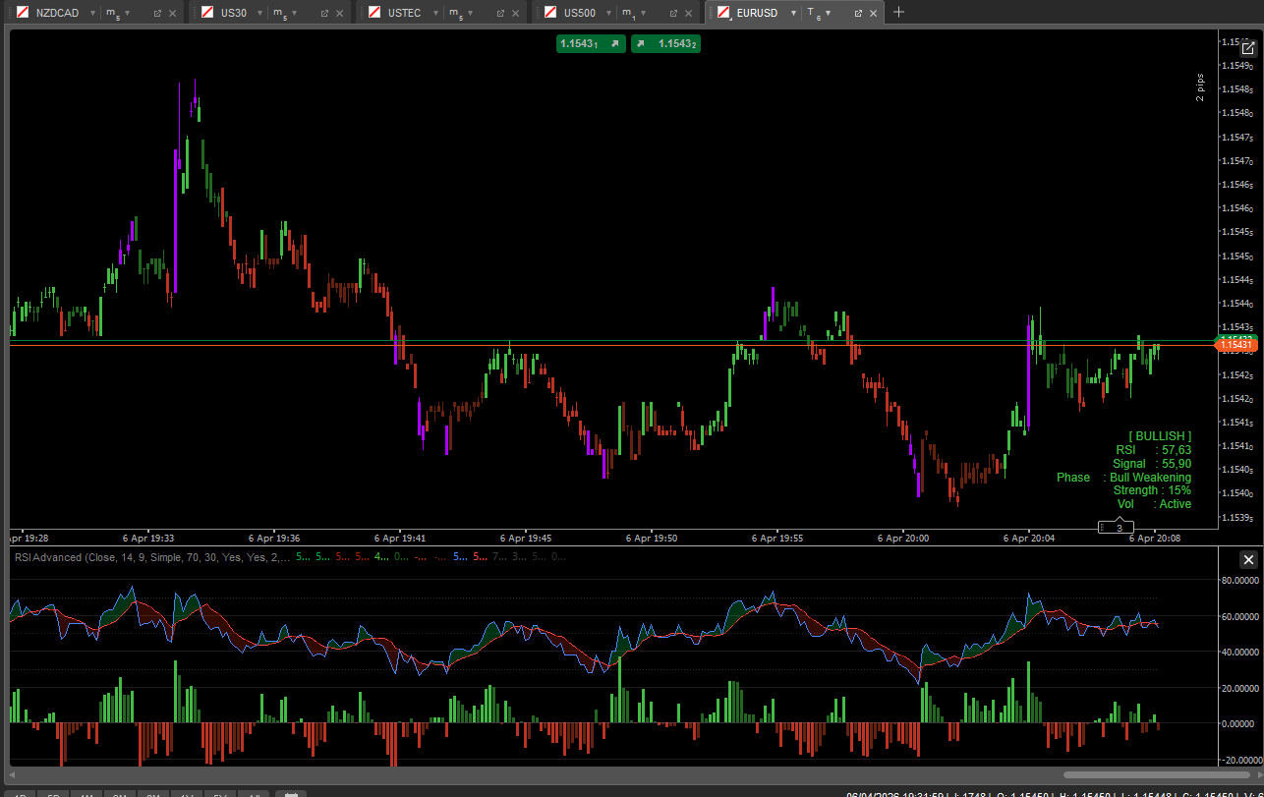Open the EURUSD T6 timeframe dropdown
This screenshot has width=1264, height=797.
point(828,13)
